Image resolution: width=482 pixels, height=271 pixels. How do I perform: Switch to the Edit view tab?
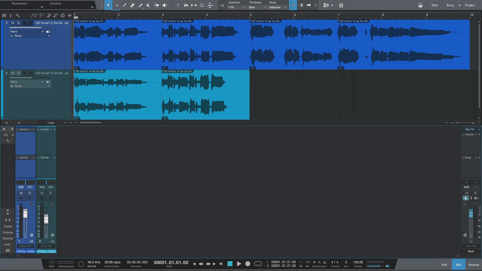pos(444,265)
